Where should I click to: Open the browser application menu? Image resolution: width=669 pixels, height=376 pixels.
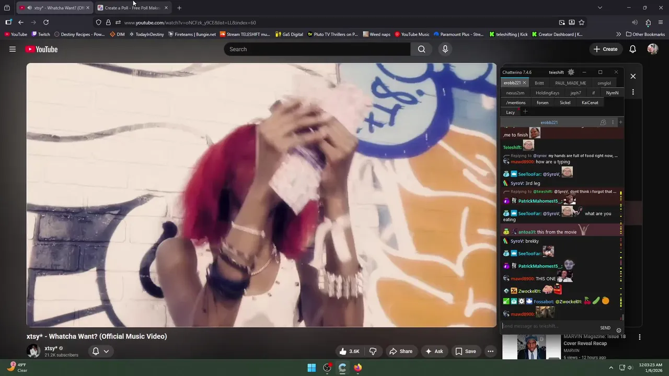tap(661, 22)
